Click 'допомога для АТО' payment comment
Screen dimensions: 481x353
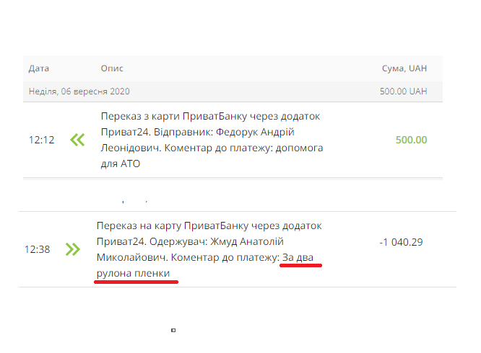212,156
